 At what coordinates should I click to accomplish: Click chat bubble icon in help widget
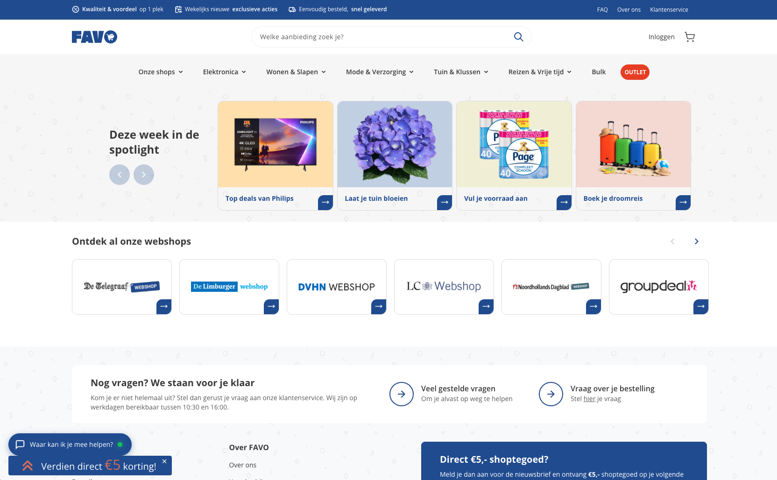tap(20, 445)
